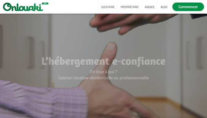Go to the PROPRIÉTAIRE section
The width and height of the screenshot is (207, 118).
point(130,7)
